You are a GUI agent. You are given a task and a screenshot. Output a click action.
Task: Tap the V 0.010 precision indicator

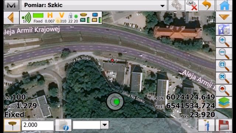62,18
